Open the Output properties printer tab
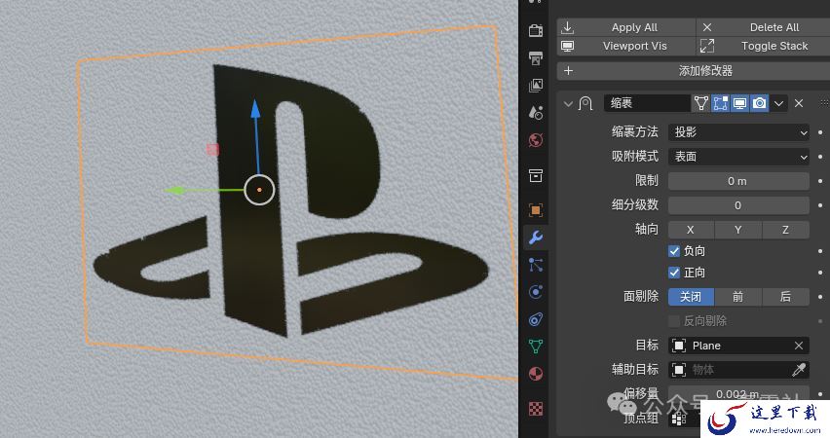Screen dimensions: 830x438 pyautogui.click(x=536, y=57)
